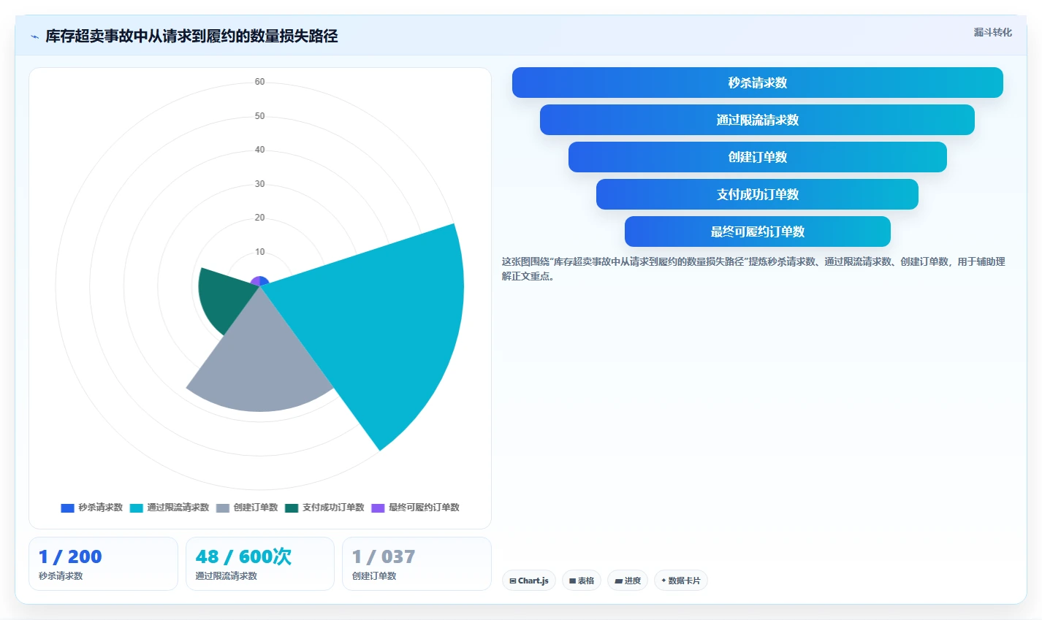Click the 进度 tag

coord(628,581)
